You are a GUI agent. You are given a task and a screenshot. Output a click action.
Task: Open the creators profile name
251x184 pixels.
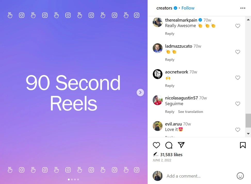(164, 8)
